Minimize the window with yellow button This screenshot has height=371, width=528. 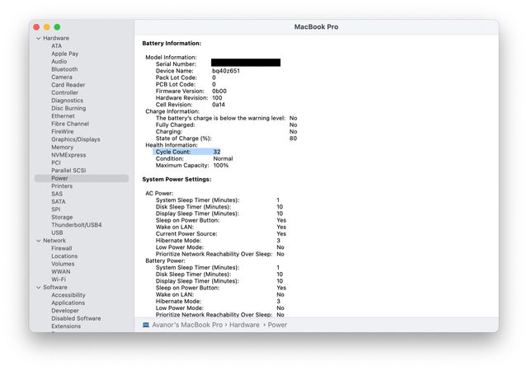click(x=47, y=27)
